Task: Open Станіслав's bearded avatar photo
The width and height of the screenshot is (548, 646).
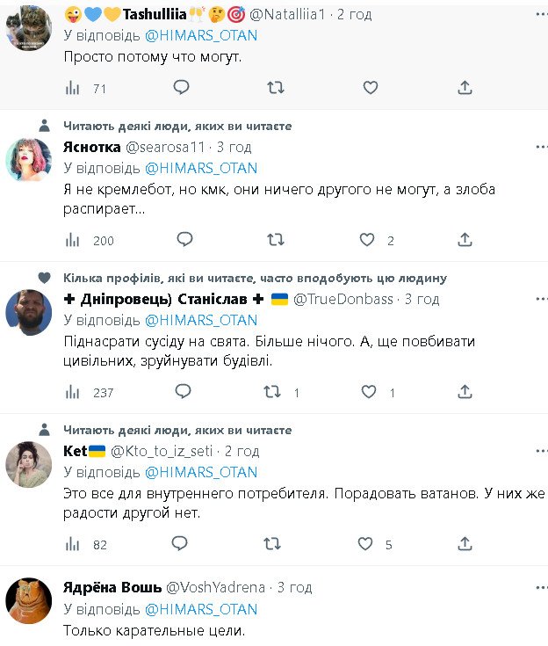Action: (x=29, y=312)
